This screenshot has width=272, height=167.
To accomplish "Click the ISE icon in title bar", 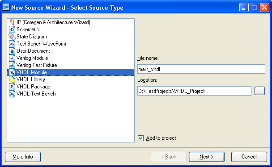I will (x=6, y=8).
